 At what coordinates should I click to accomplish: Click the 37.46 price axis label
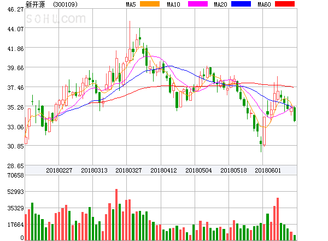tap(15, 88)
